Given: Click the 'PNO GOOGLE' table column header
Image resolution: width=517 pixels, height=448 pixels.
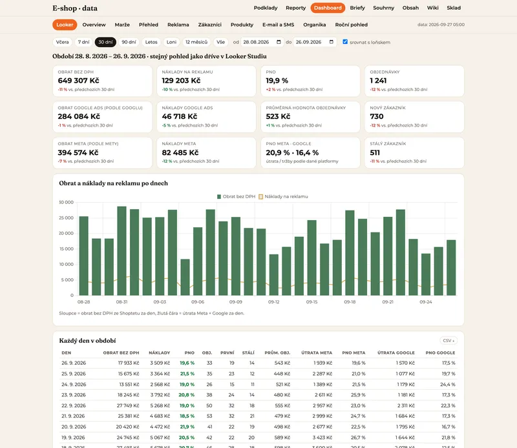Looking at the screenshot, I should point(440,353).
